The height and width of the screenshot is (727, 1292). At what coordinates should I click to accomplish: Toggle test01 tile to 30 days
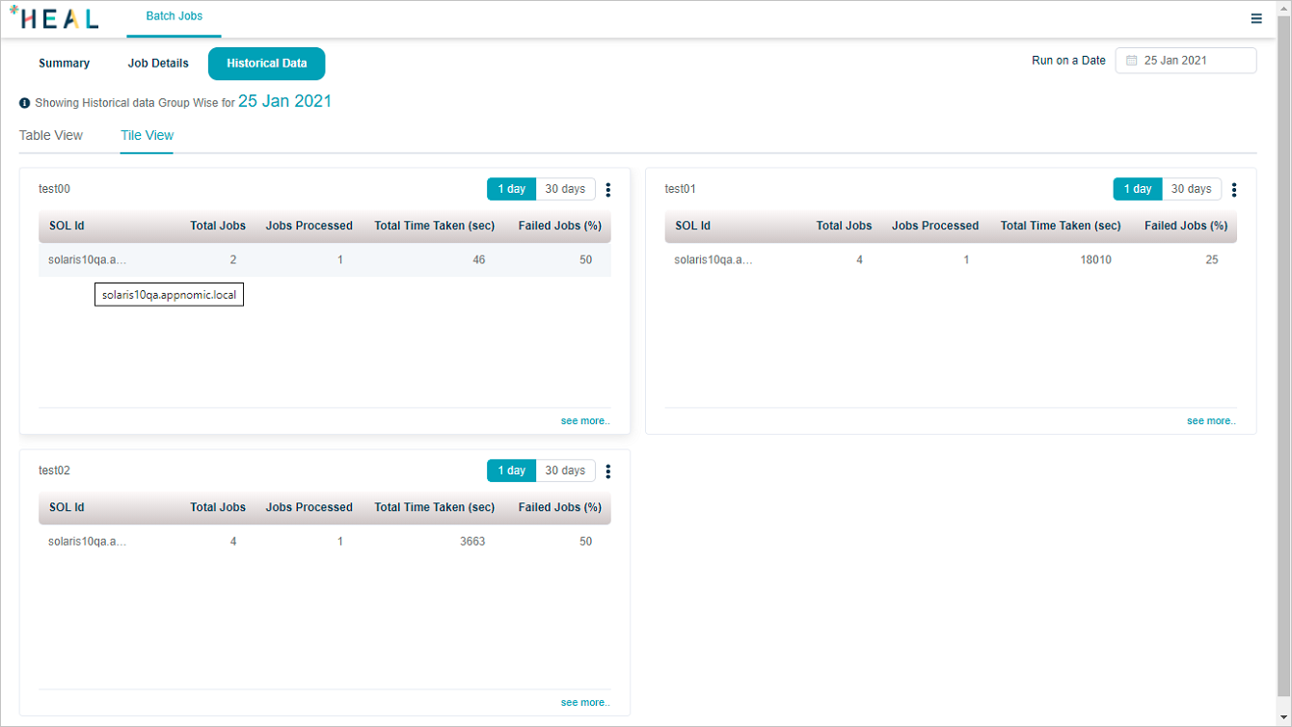point(1191,189)
